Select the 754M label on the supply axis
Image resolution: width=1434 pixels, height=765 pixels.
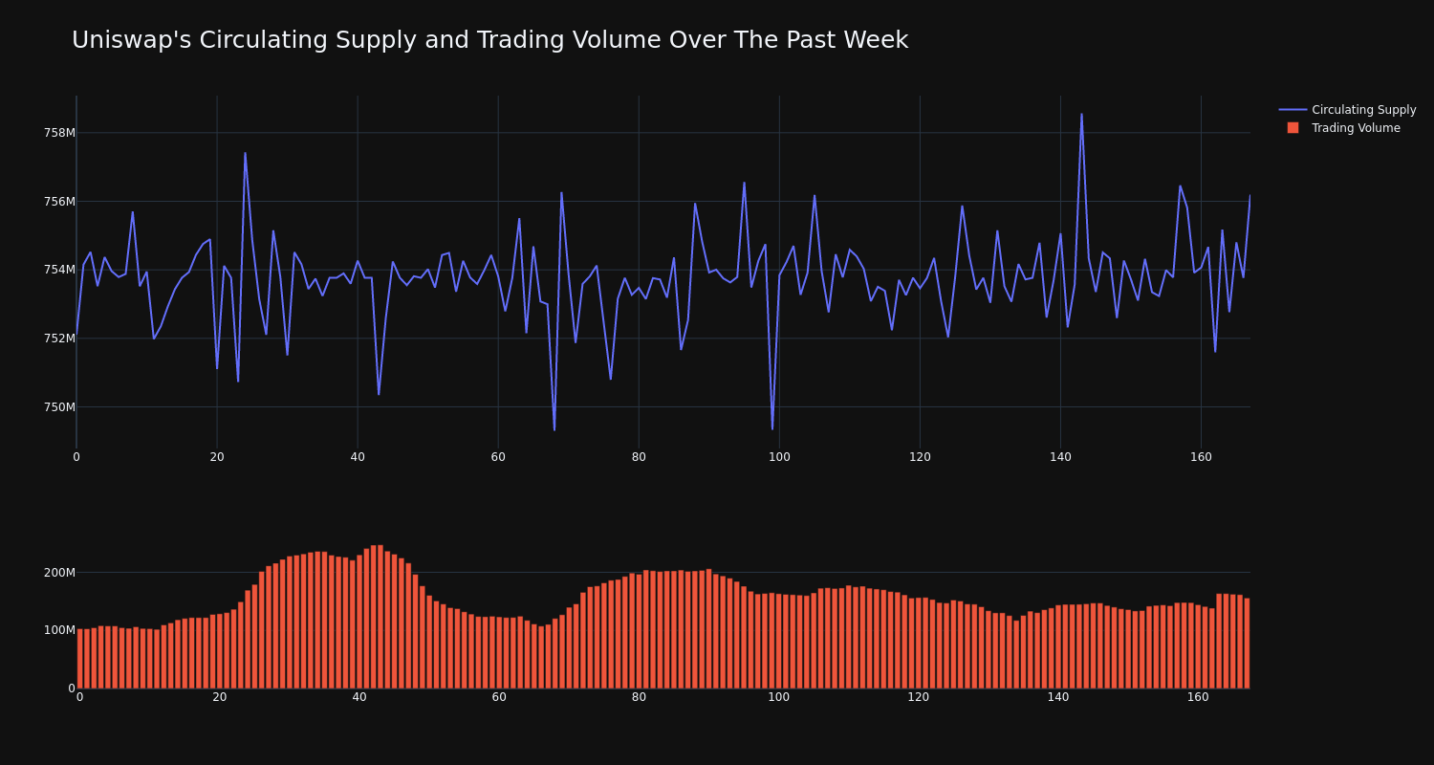[59, 270]
